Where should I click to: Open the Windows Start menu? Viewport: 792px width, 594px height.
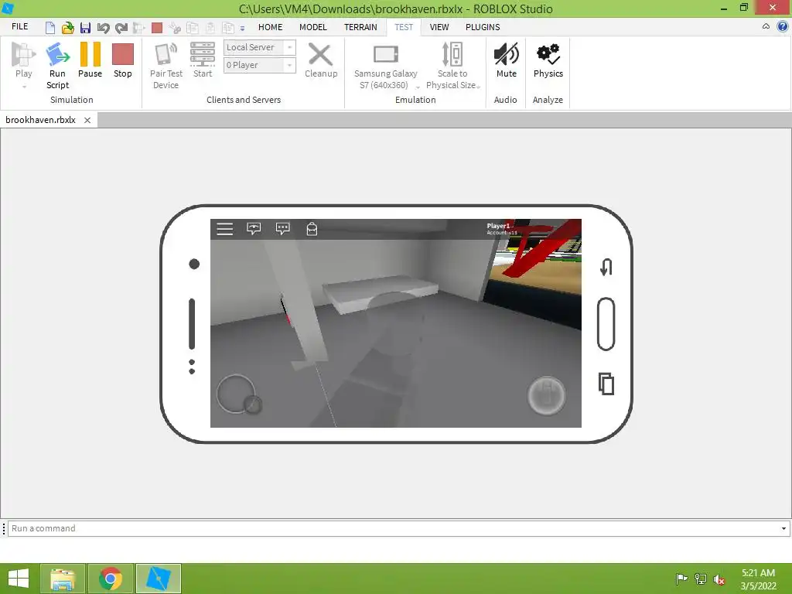(x=19, y=579)
